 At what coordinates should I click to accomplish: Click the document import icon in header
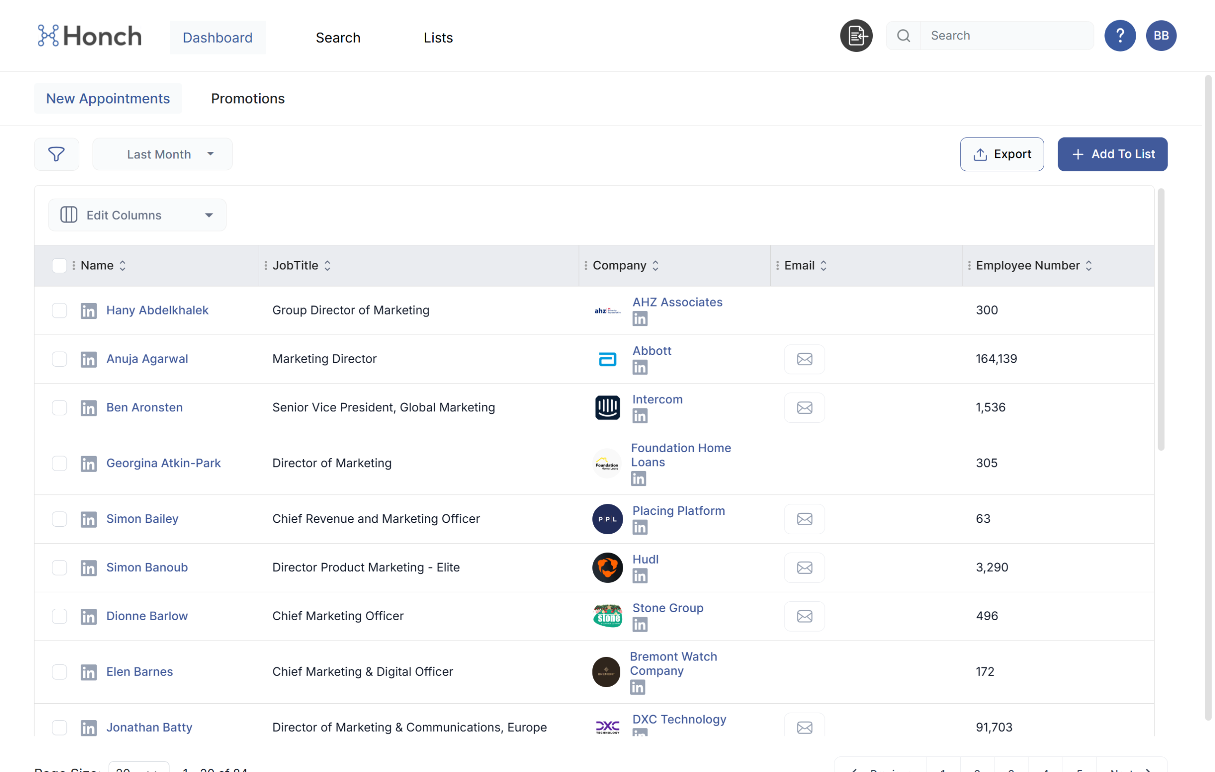coord(856,35)
